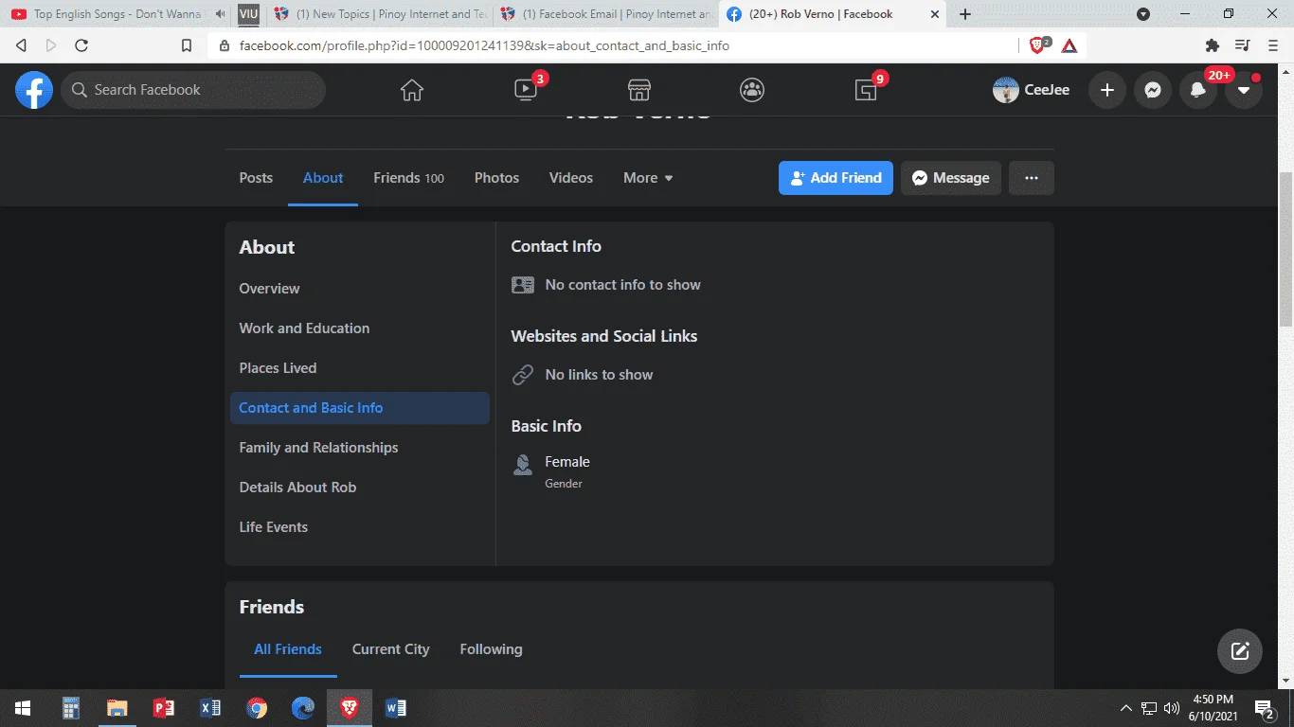Open the Messenger icon in the header
The height and width of the screenshot is (727, 1294).
[x=1152, y=90]
